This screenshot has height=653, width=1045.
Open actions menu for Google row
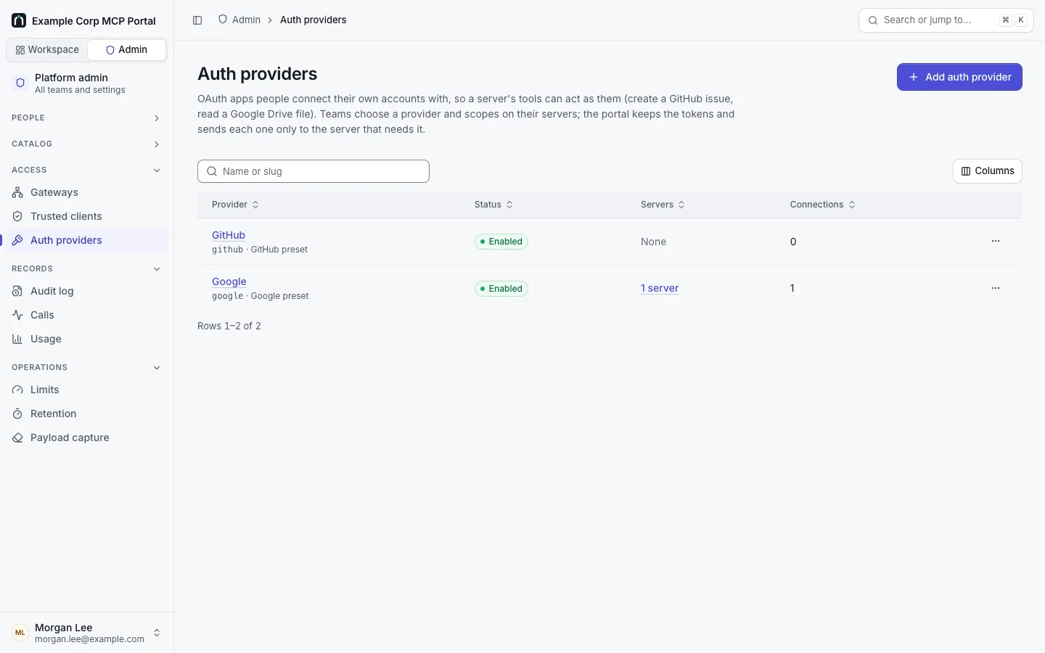pos(996,288)
